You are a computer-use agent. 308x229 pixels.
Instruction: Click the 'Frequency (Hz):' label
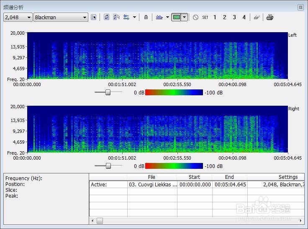tap(24, 178)
